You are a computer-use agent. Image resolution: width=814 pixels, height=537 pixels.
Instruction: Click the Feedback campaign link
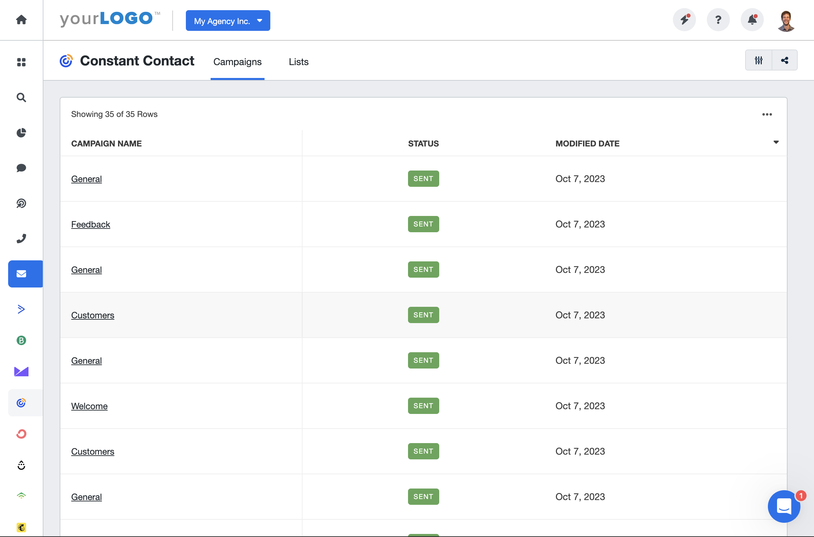[x=91, y=223]
